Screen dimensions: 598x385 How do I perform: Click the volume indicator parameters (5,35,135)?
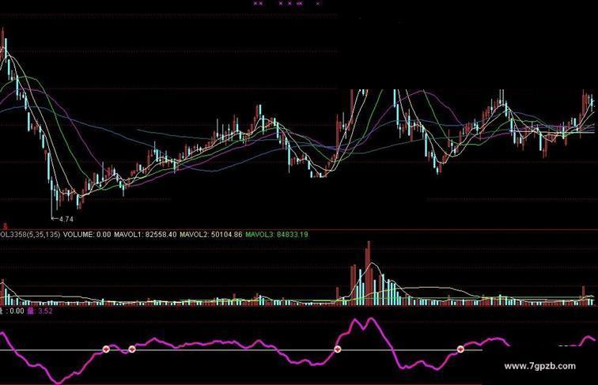tap(44, 235)
